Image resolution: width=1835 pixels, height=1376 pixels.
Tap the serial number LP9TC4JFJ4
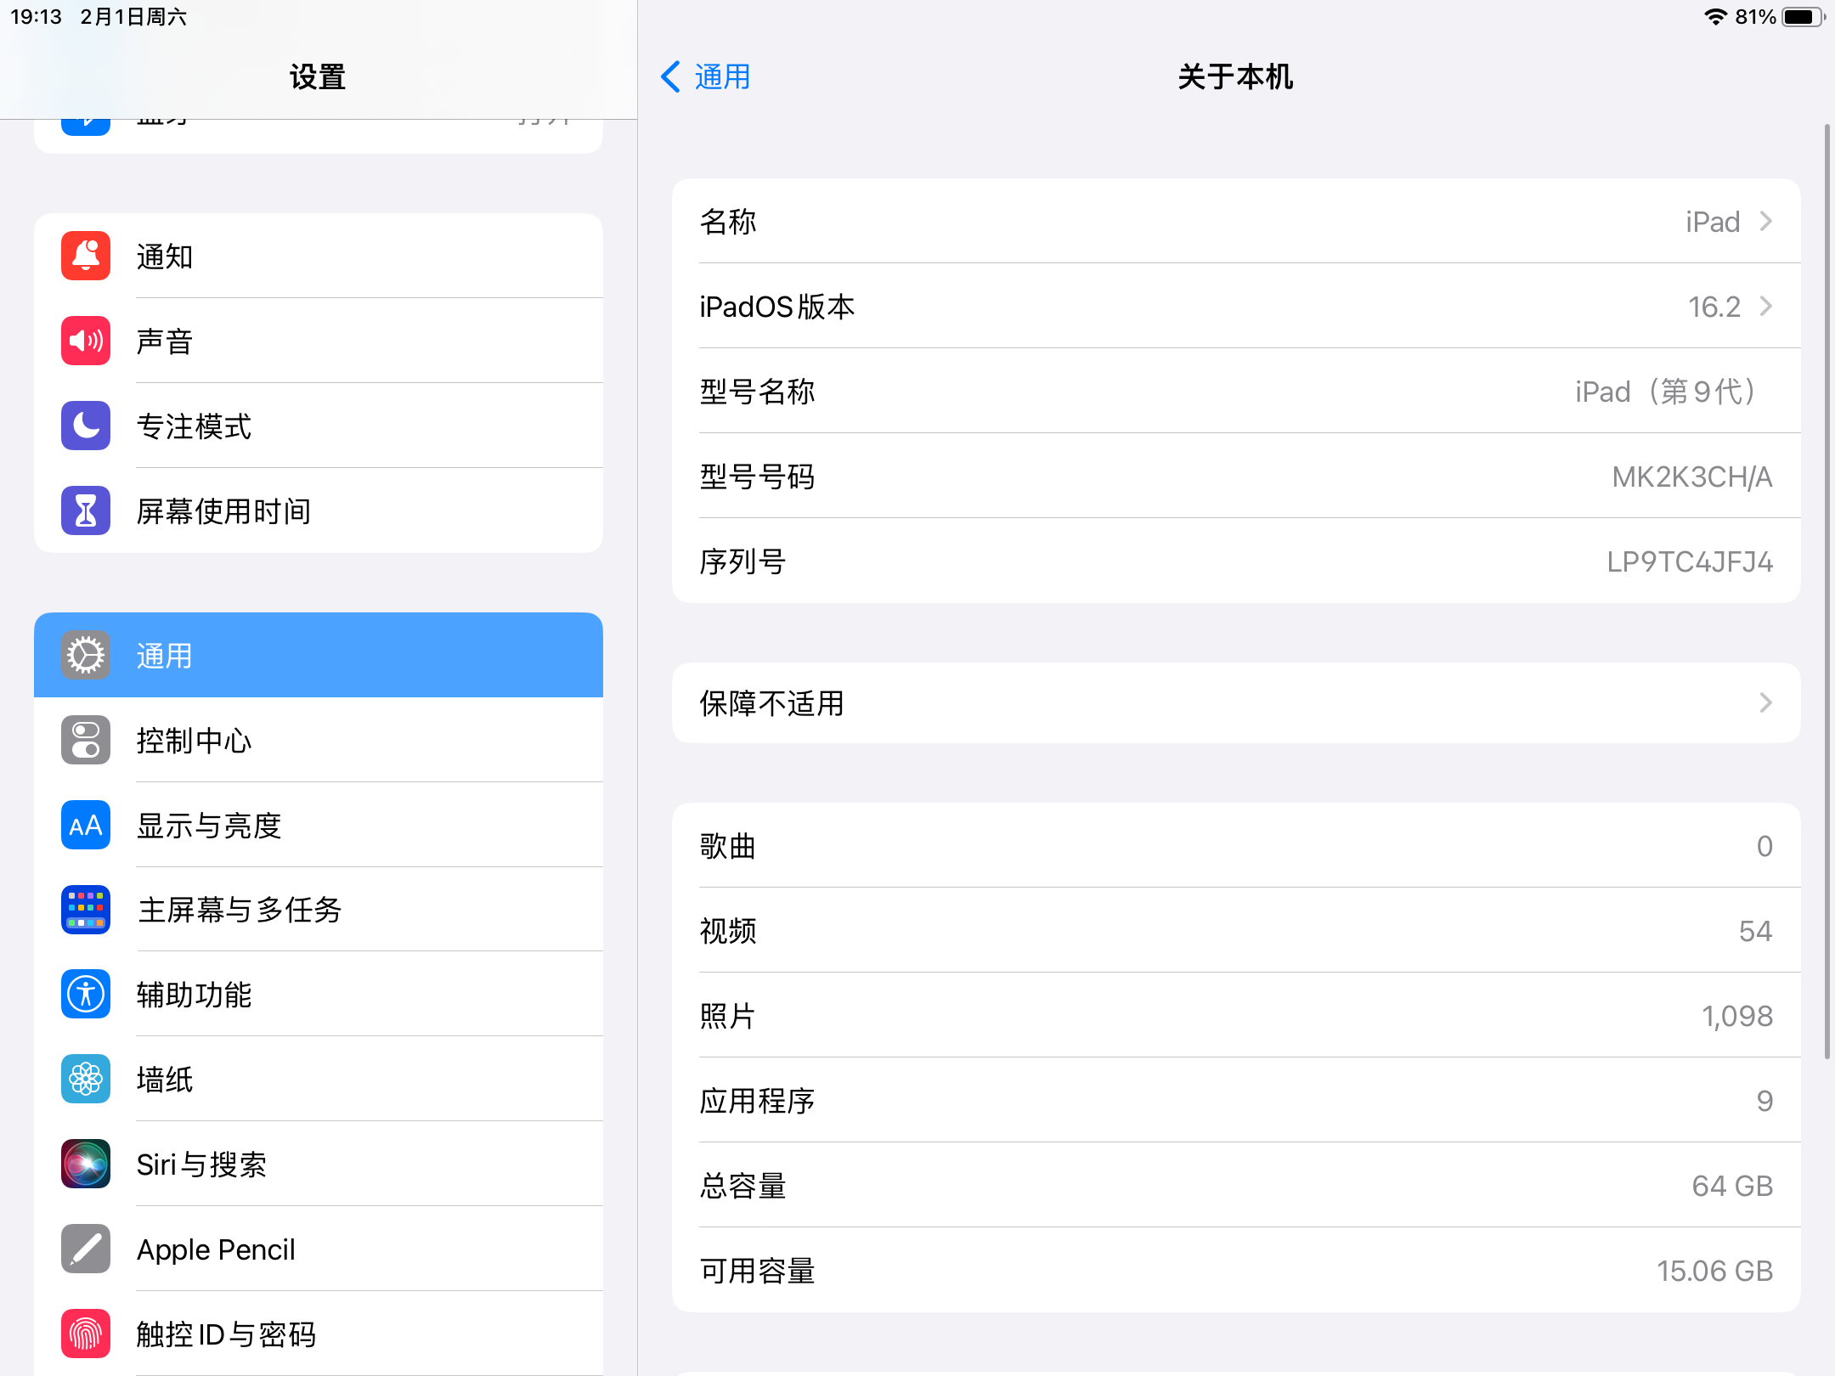[x=1690, y=561]
